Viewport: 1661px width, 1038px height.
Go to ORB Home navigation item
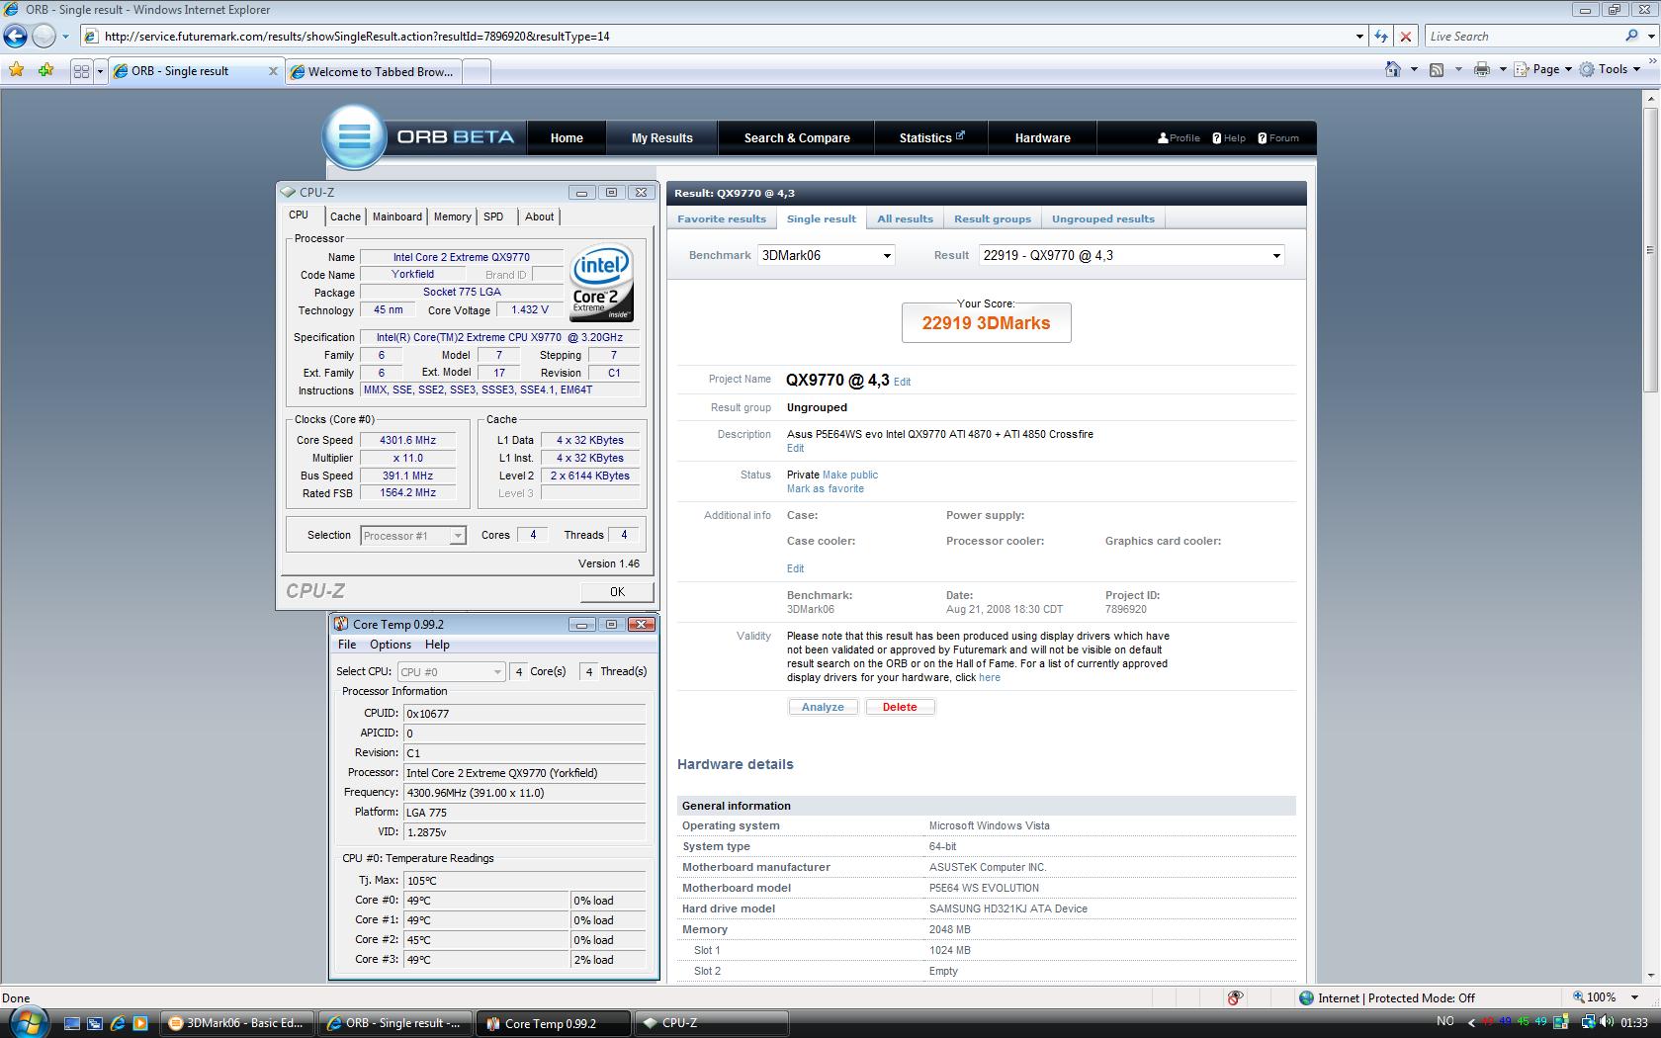point(567,137)
